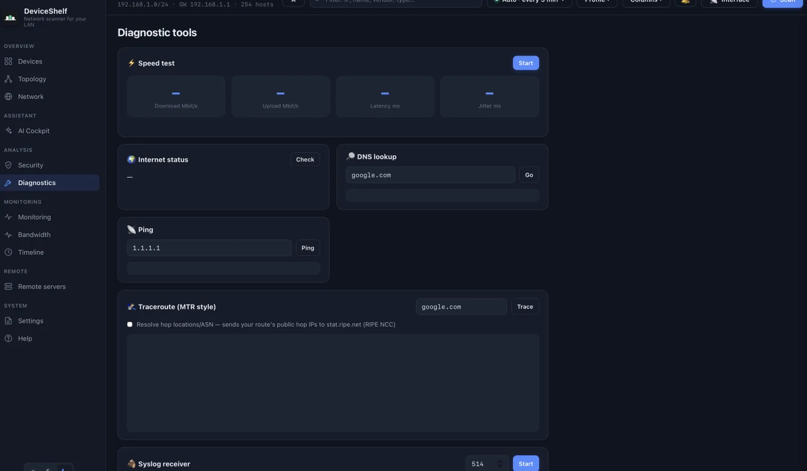The image size is (807, 471).
Task: Click the Traceroute output area
Action: (333, 383)
